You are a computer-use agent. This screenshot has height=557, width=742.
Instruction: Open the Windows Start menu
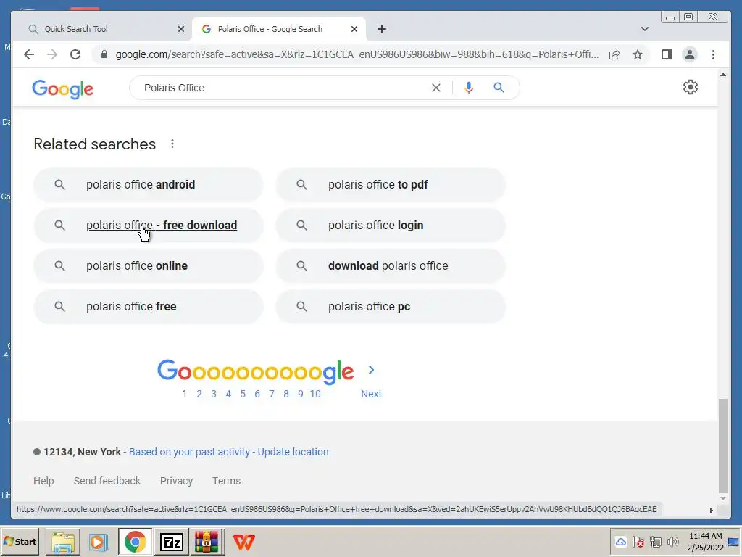coord(20,542)
